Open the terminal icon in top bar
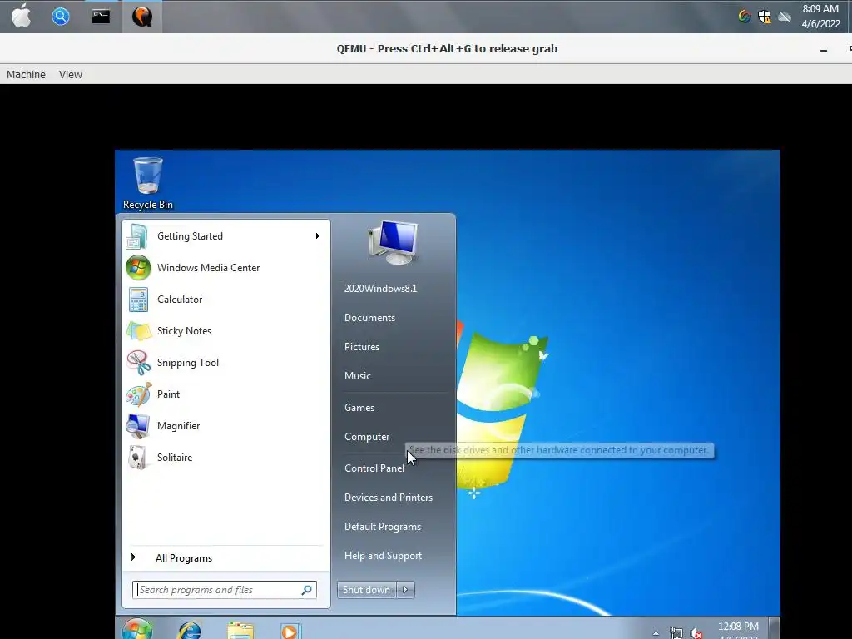 (101, 17)
